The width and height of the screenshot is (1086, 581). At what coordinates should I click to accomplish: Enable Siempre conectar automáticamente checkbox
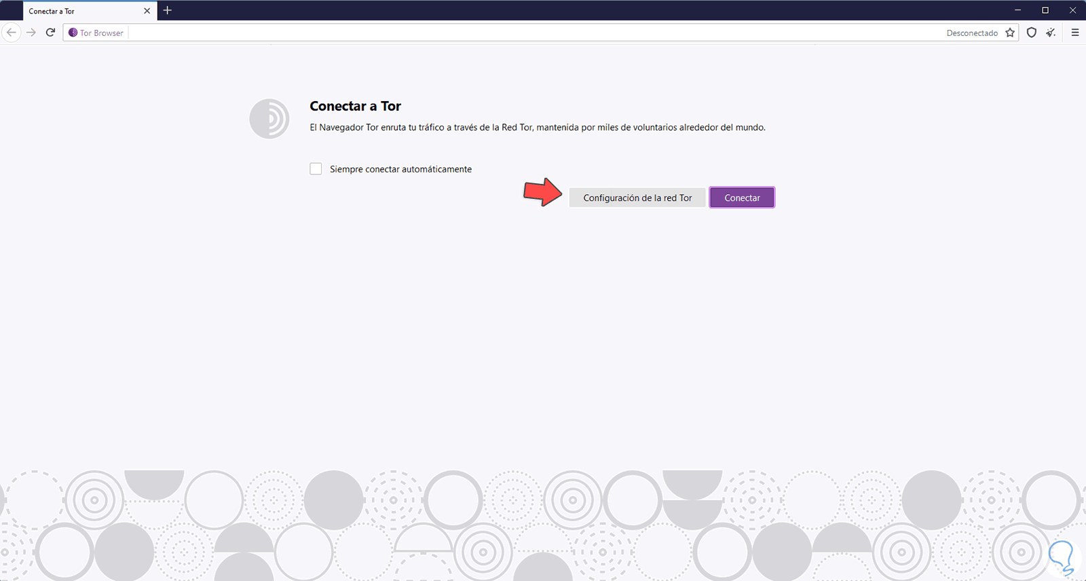pyautogui.click(x=316, y=169)
